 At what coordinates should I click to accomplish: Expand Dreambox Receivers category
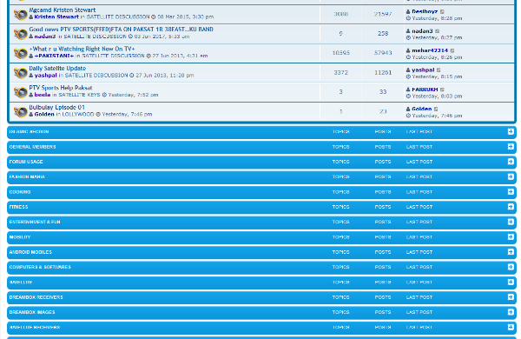tap(511, 297)
